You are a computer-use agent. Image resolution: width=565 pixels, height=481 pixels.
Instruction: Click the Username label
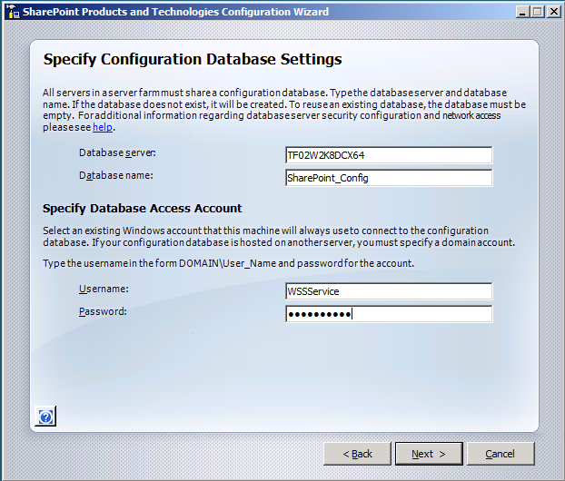coord(104,289)
